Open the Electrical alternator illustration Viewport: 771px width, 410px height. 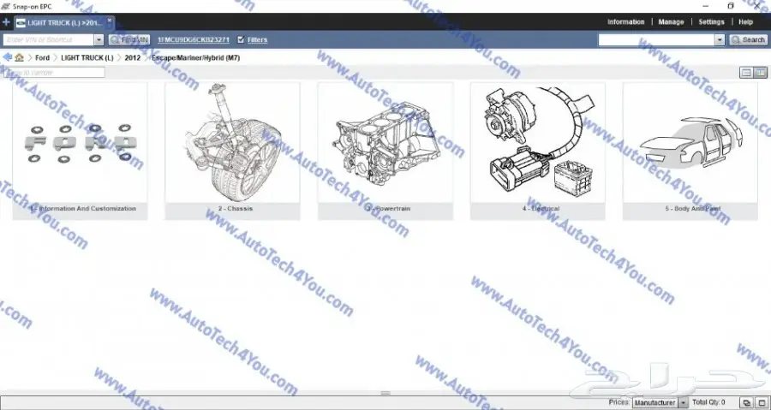click(x=538, y=143)
